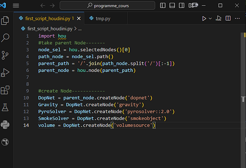
Task: Open the Source Control view
Action: [x=5, y=55]
